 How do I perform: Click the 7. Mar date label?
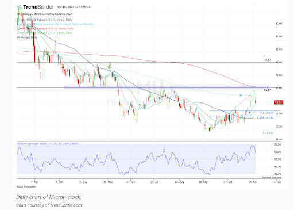point(34,182)
